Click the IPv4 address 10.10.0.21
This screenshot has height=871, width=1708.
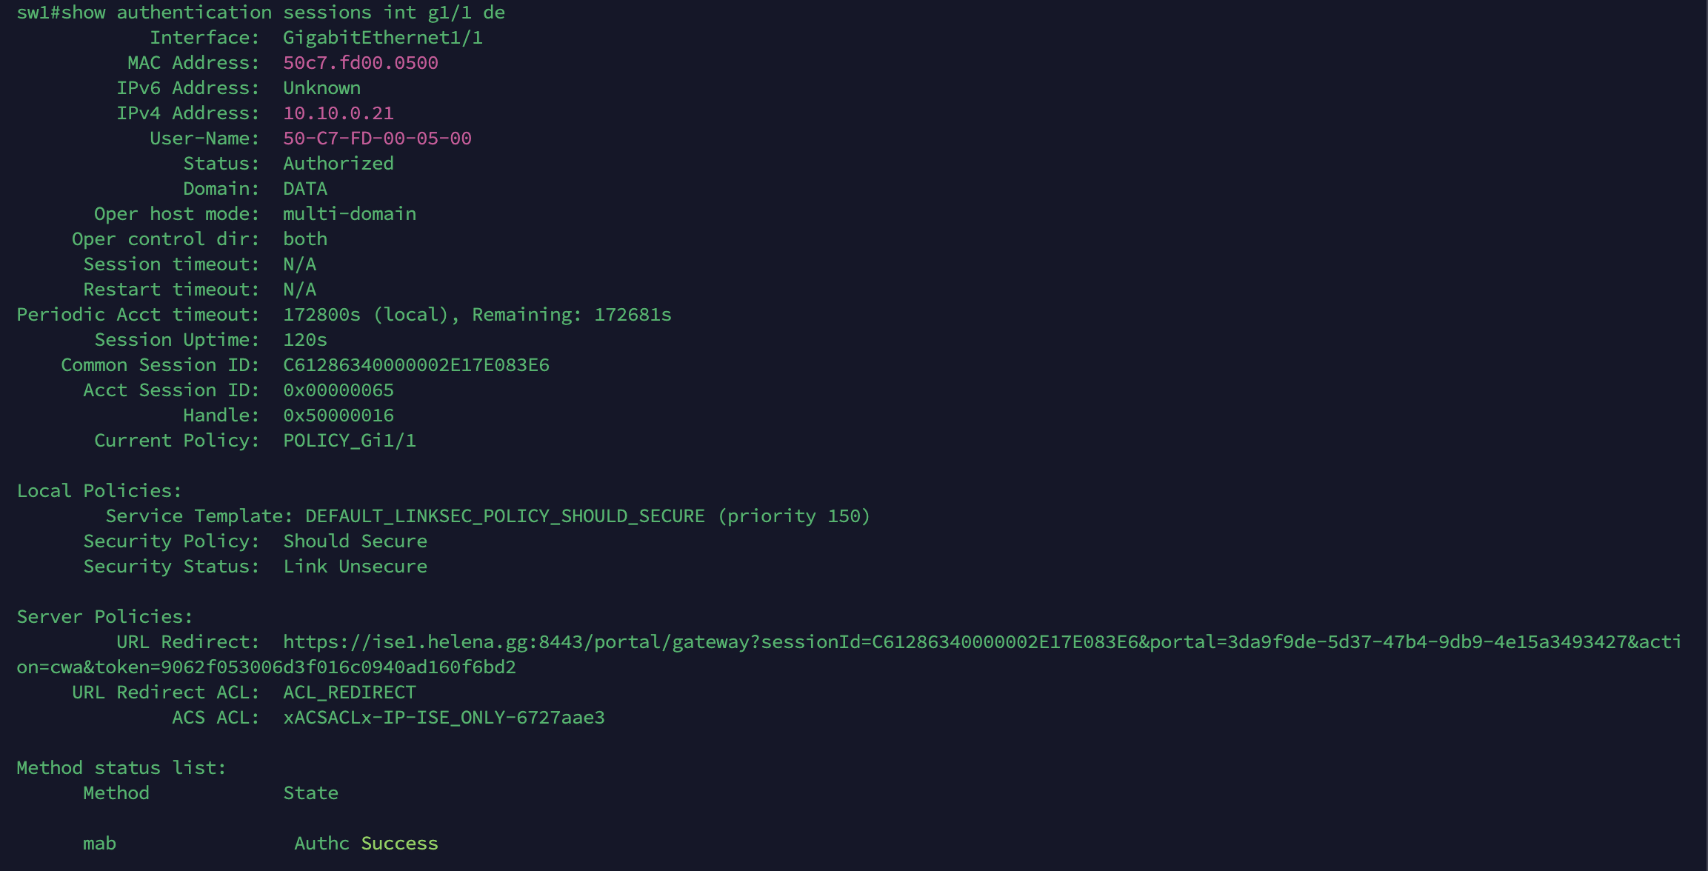coord(338,113)
